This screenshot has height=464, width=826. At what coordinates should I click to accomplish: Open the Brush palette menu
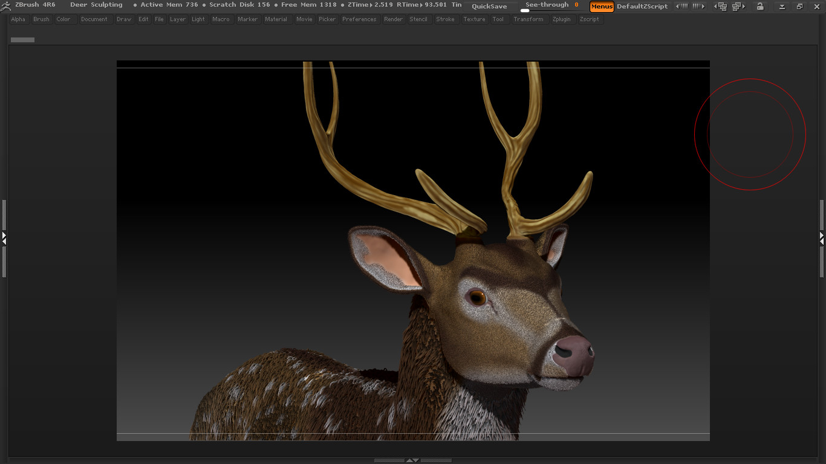tap(41, 19)
